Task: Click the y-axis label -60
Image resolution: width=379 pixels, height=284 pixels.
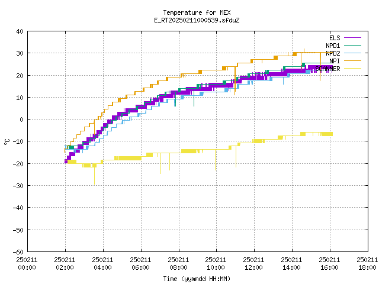Action: click(x=18, y=252)
